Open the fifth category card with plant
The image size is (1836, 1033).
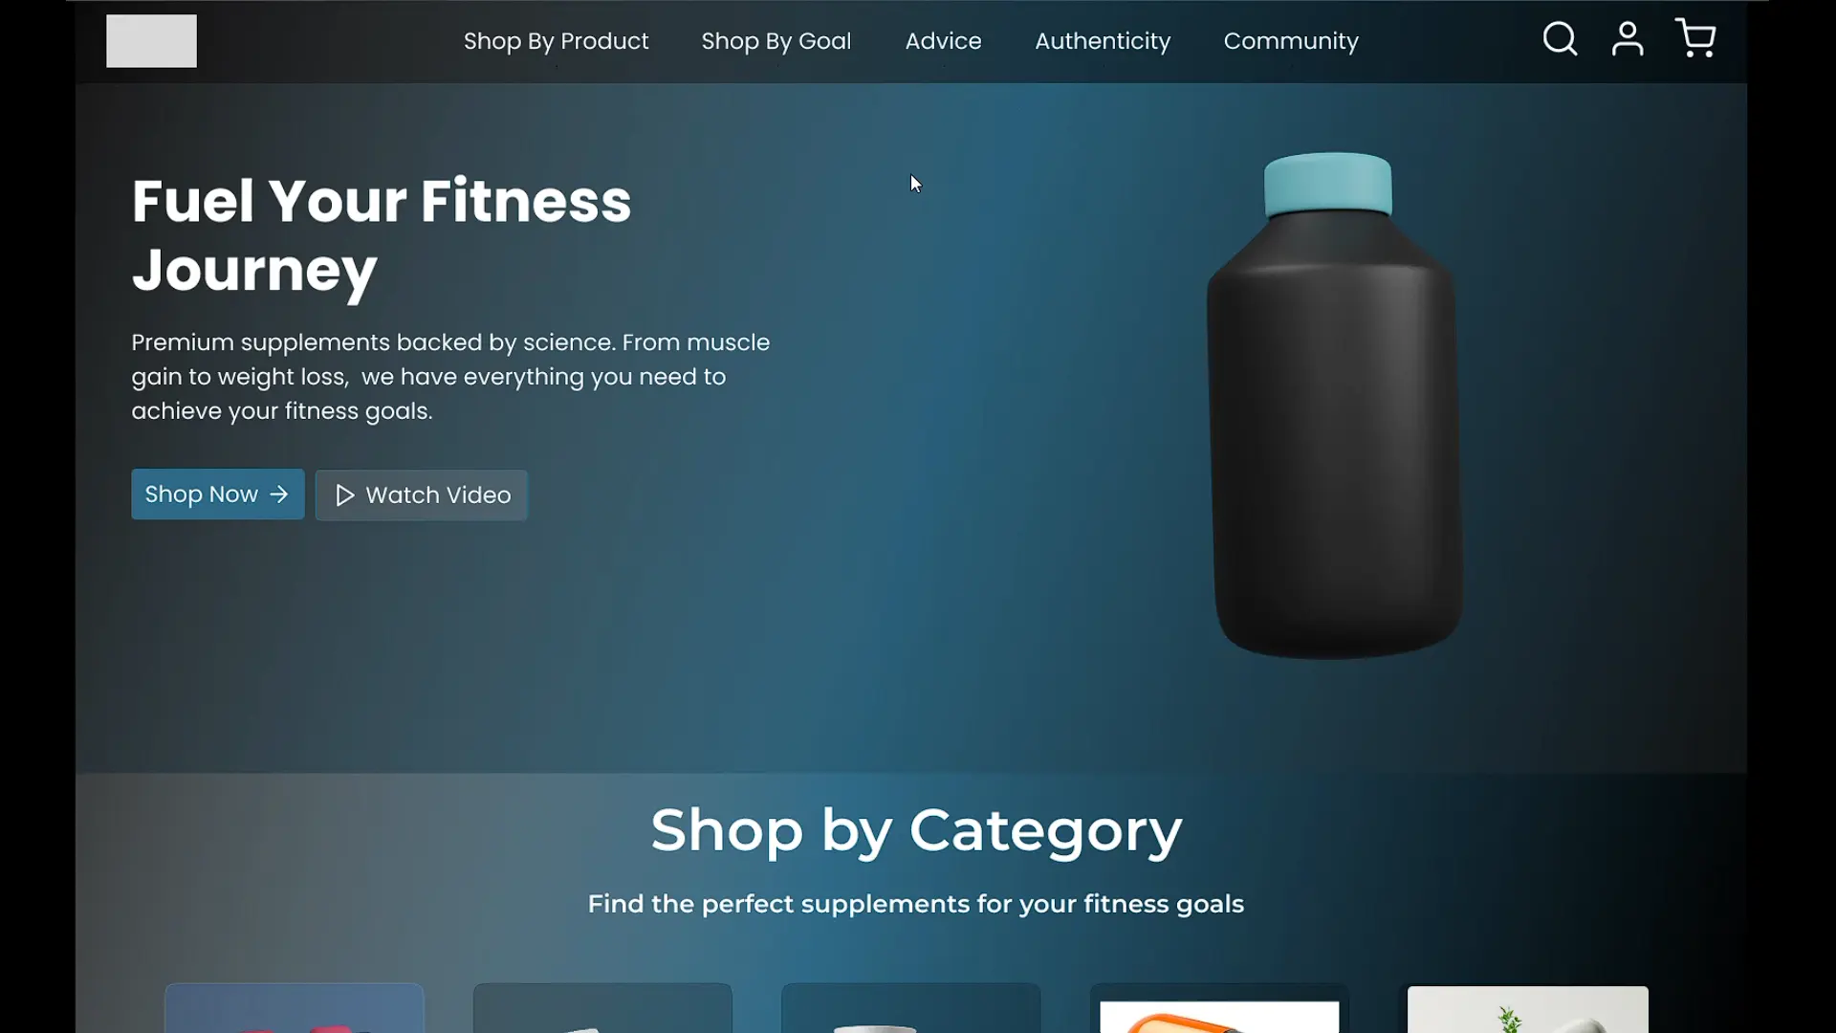coord(1527,1008)
